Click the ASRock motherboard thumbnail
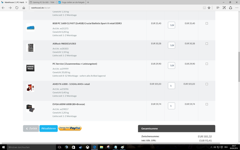Screen dimensions: 240x150 coord(31,48)
